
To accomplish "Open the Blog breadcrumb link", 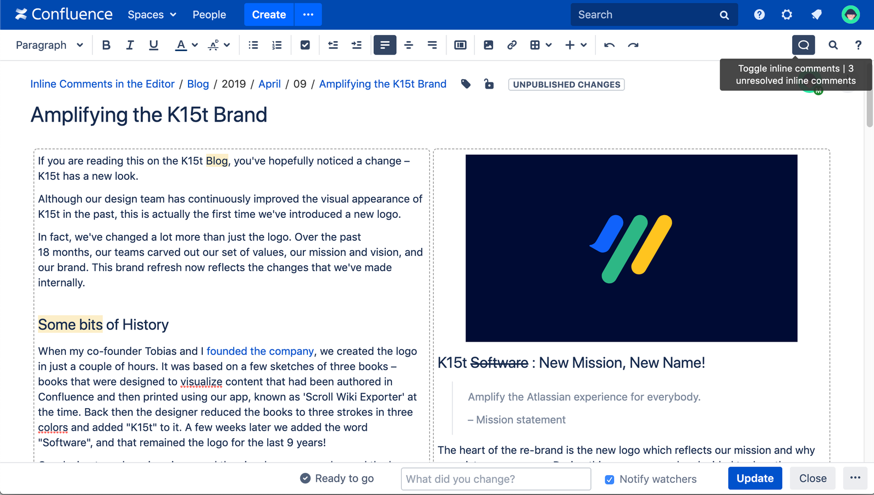I will [198, 84].
